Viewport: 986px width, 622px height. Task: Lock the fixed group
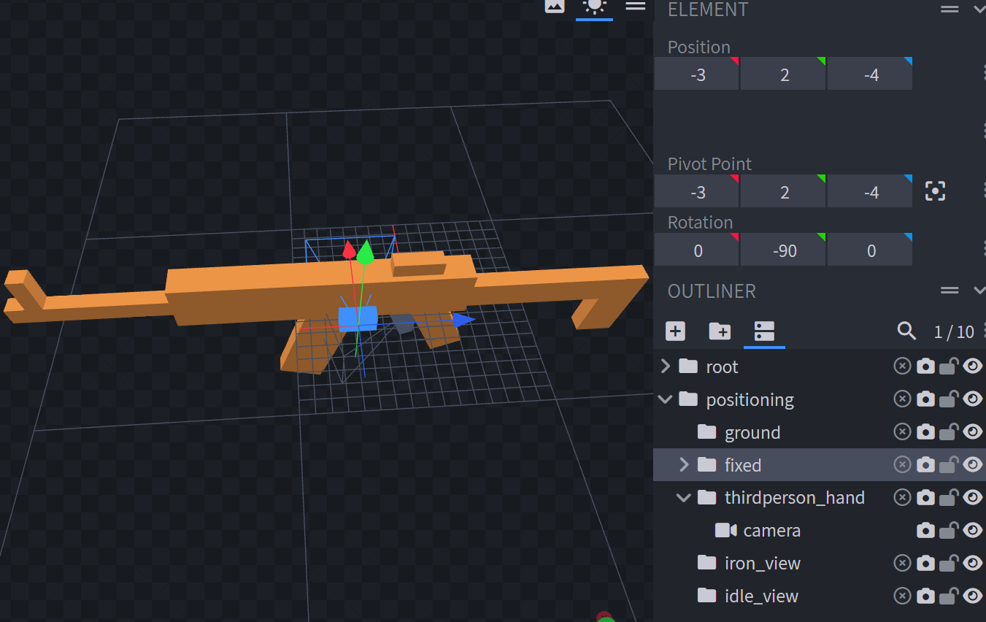(949, 464)
